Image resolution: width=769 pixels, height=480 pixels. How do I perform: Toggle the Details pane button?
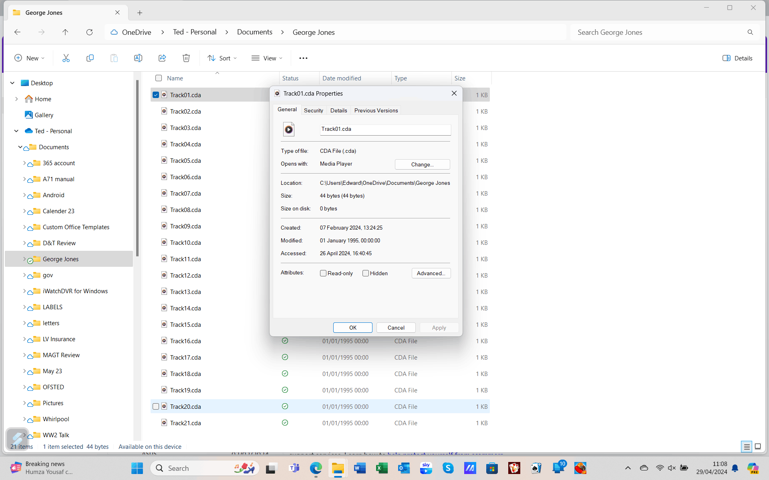[737, 58]
